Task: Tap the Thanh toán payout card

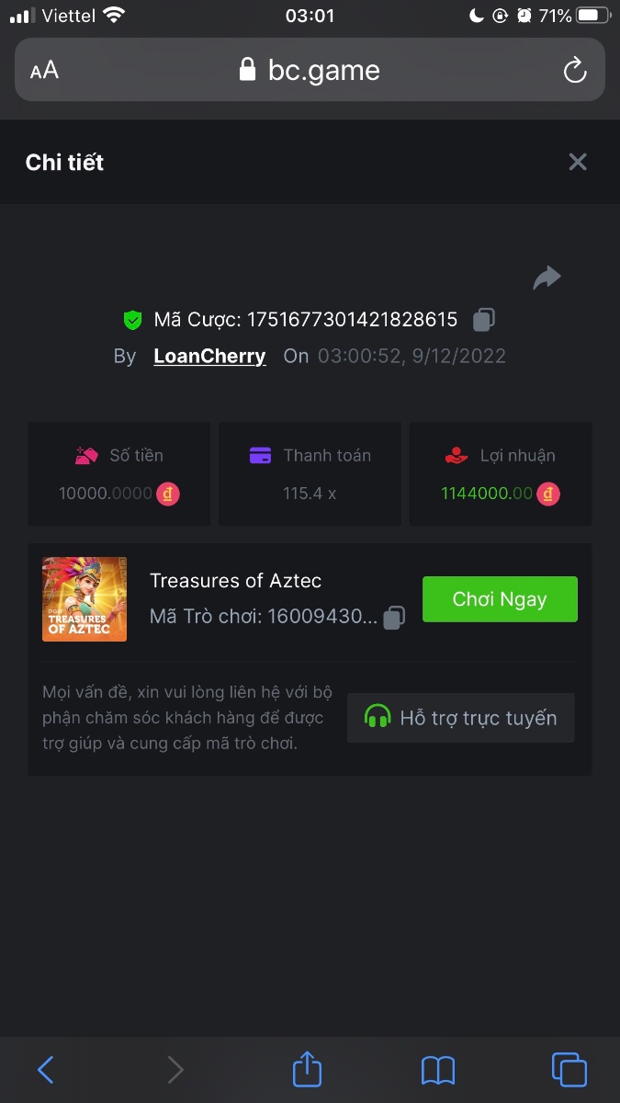Action: 310,474
